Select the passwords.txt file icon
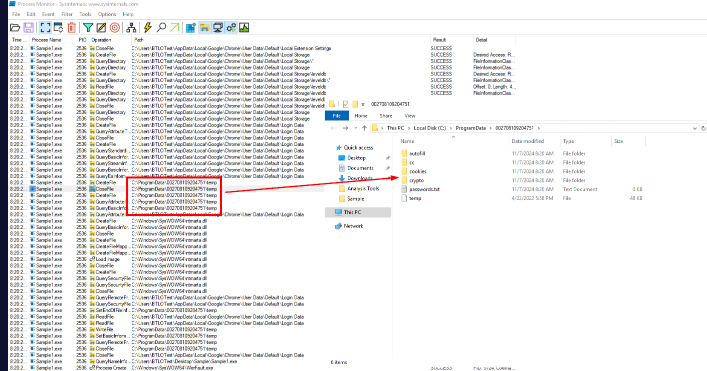This screenshot has width=707, height=371. [x=404, y=189]
